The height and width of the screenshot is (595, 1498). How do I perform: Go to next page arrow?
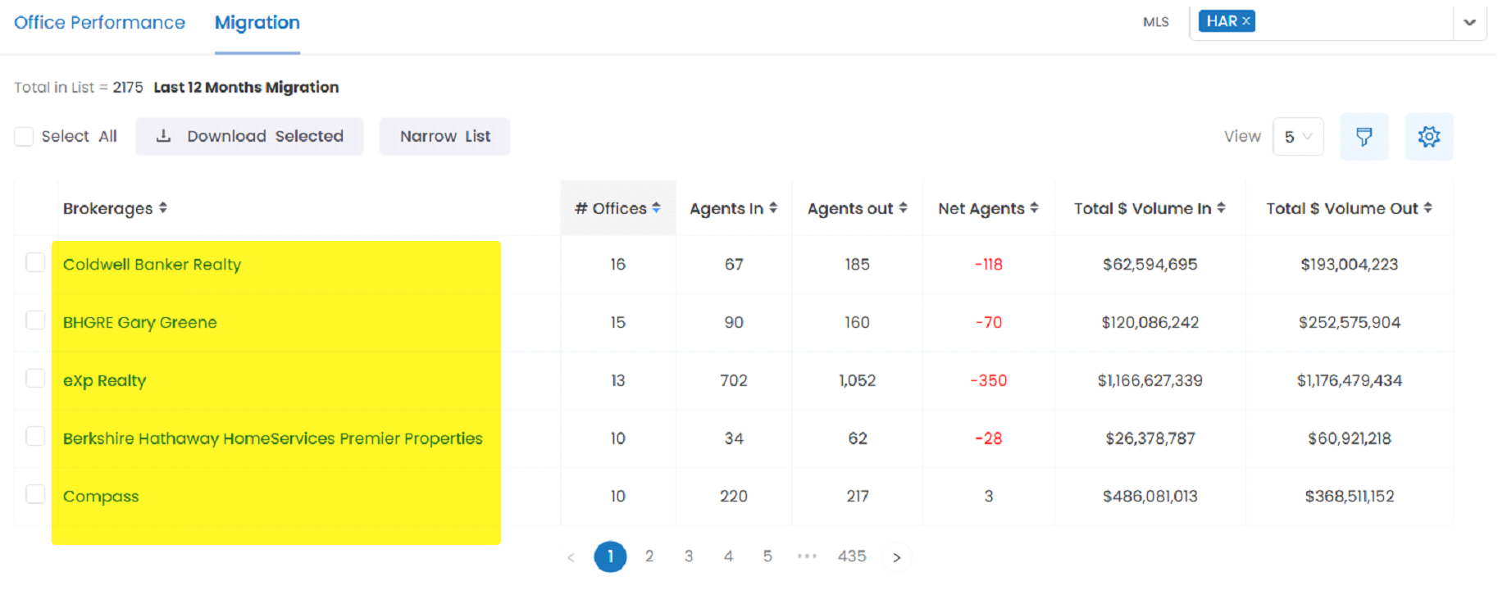point(897,557)
